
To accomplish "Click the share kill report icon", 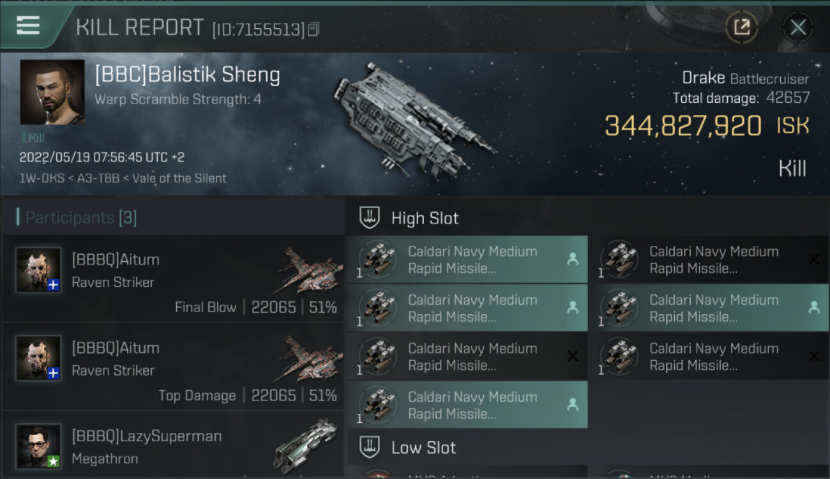I will point(741,27).
